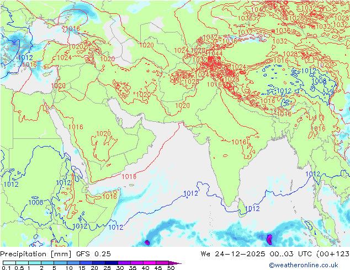Click the legend swatch between 35 and 40
The height and width of the screenshot is (270, 350).
137,263
